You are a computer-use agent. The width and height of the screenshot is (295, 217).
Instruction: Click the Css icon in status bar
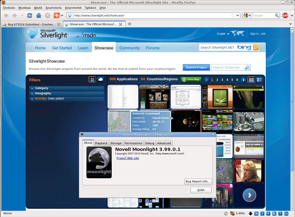pos(286,214)
